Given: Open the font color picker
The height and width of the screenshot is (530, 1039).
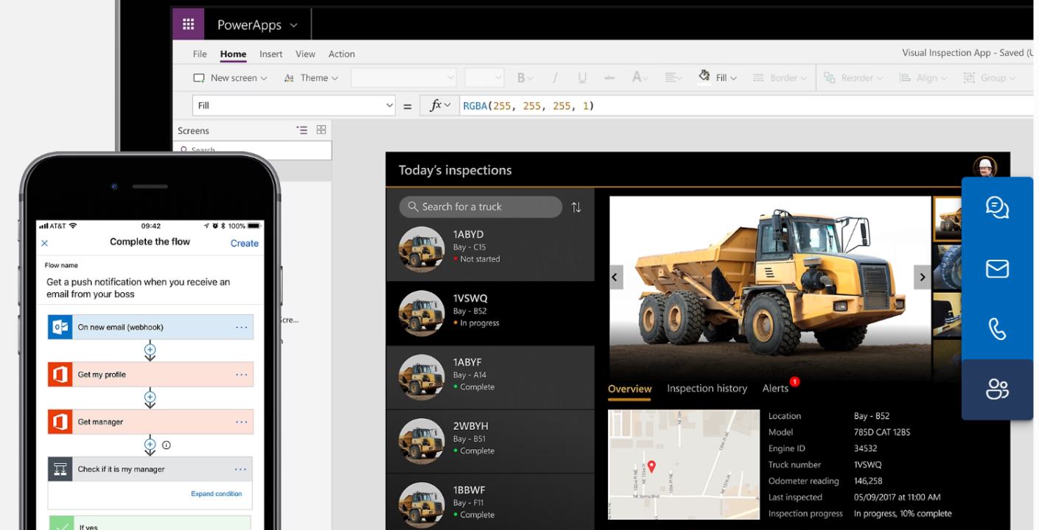Looking at the screenshot, I should 640,77.
